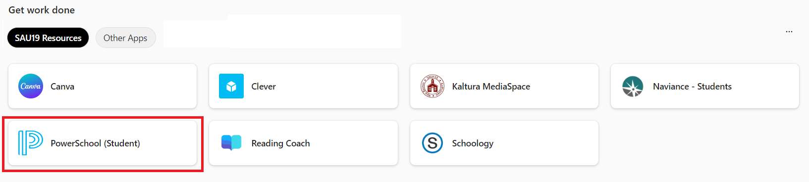The height and width of the screenshot is (182, 809).
Task: Click the Get work done heading
Action: (42, 10)
